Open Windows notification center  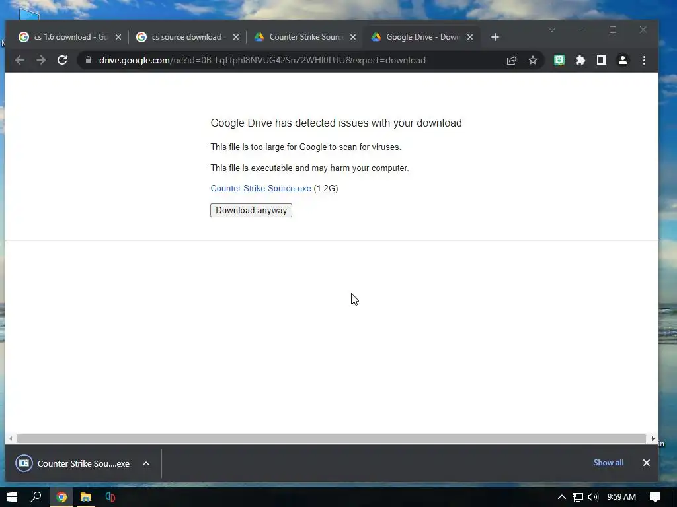[655, 497]
